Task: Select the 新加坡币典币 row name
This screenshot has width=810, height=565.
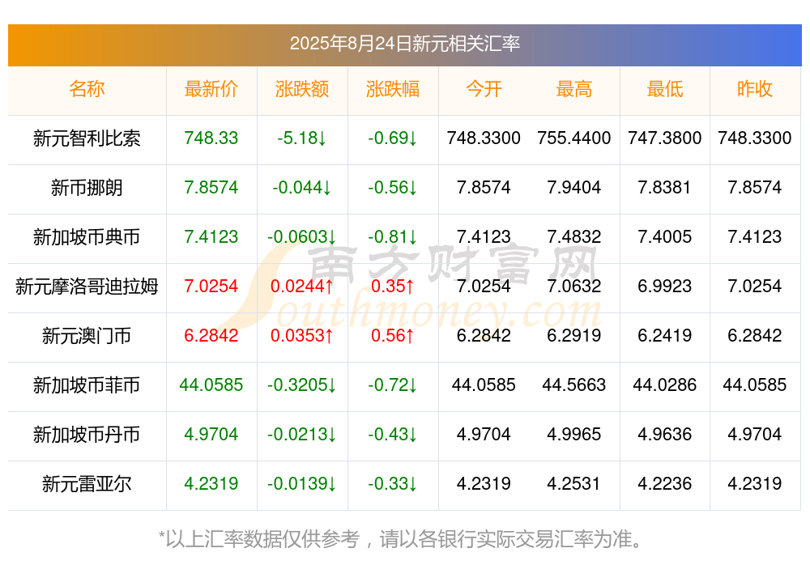Action: (87, 237)
